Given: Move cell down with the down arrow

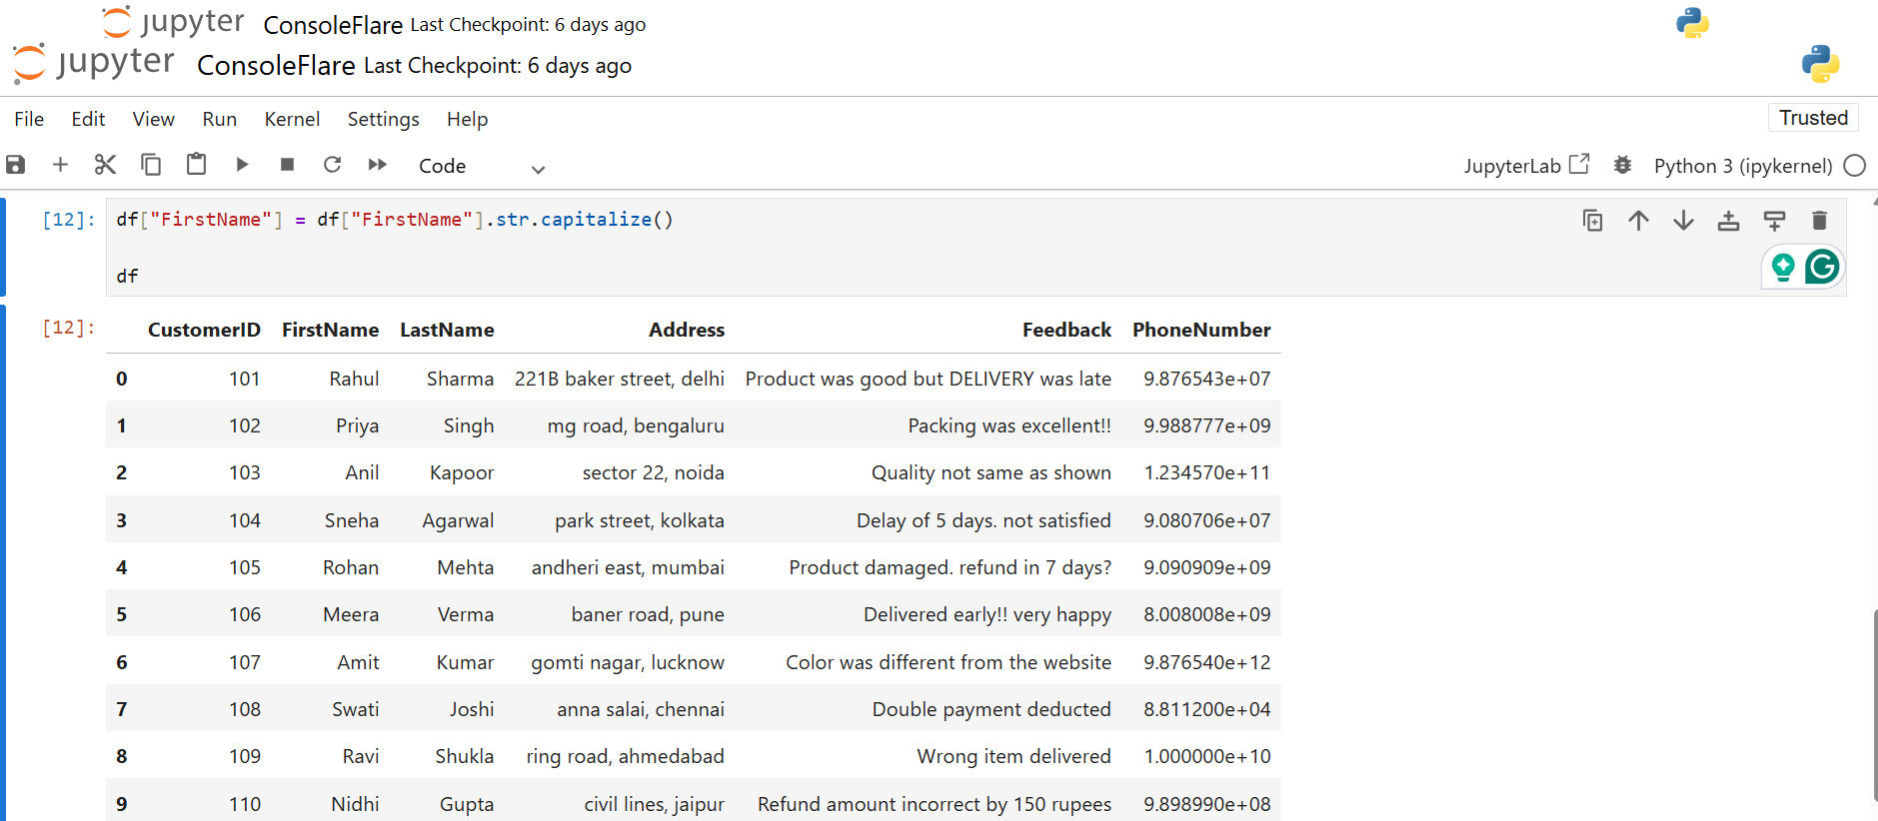Looking at the screenshot, I should (1683, 221).
